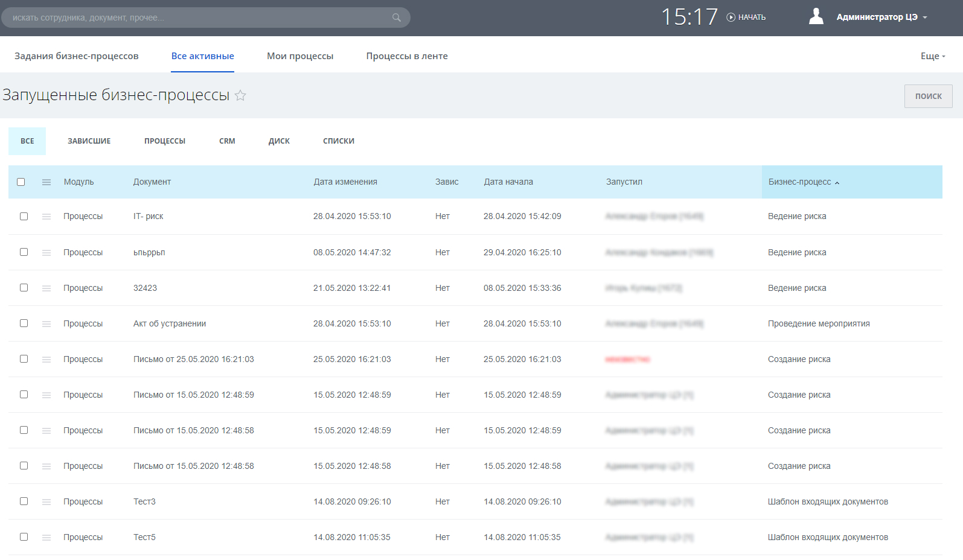The width and height of the screenshot is (963, 560).
Task: Toggle the select-all checkbox in table header
Action: [21, 182]
